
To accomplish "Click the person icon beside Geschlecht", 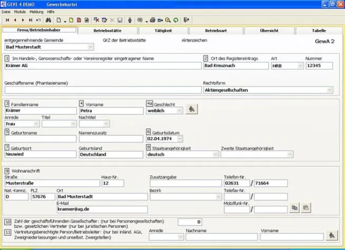I will click(191, 109).
